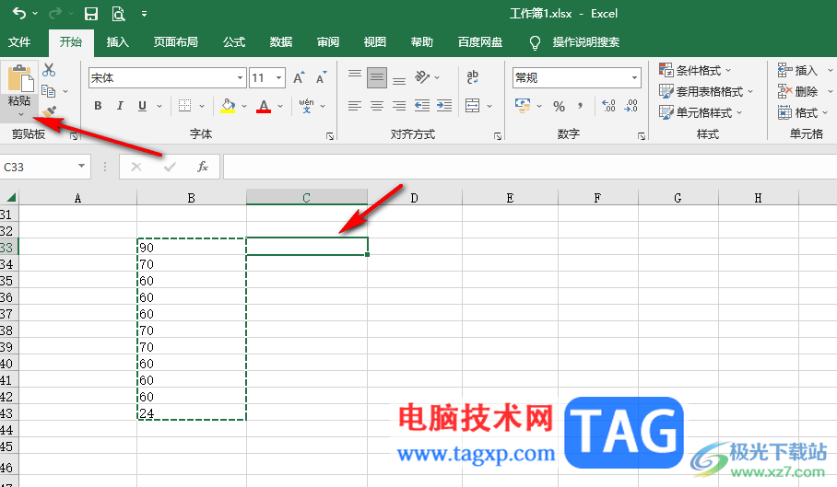The image size is (837, 487).
Task: Click the Cut scissors icon
Action: [49, 70]
